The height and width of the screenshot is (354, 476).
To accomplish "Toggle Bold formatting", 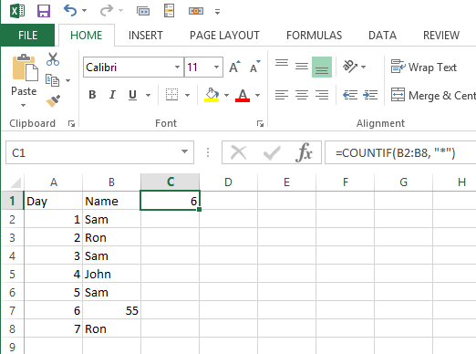I will (x=92, y=95).
